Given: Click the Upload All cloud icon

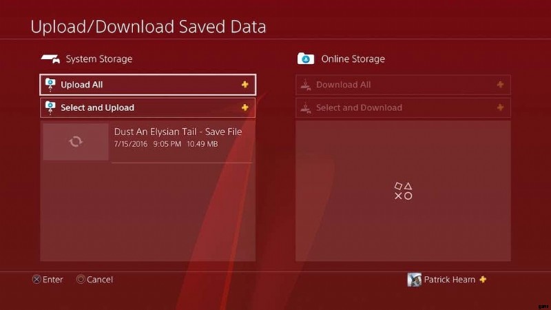Looking at the screenshot, I should click(50, 85).
